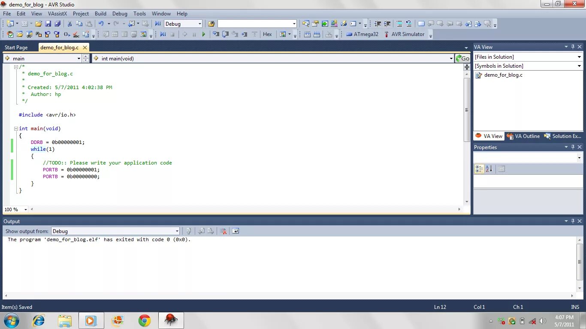Cut selection with the scissors icon

(69, 24)
